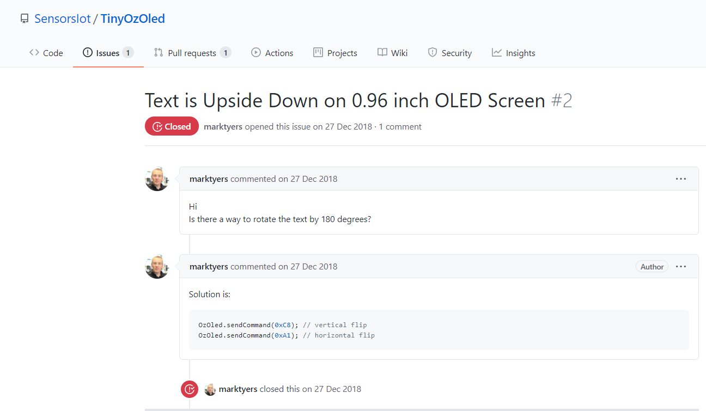706x411 pixels.
Task: Click the Pull requests branch icon
Action: click(x=159, y=53)
